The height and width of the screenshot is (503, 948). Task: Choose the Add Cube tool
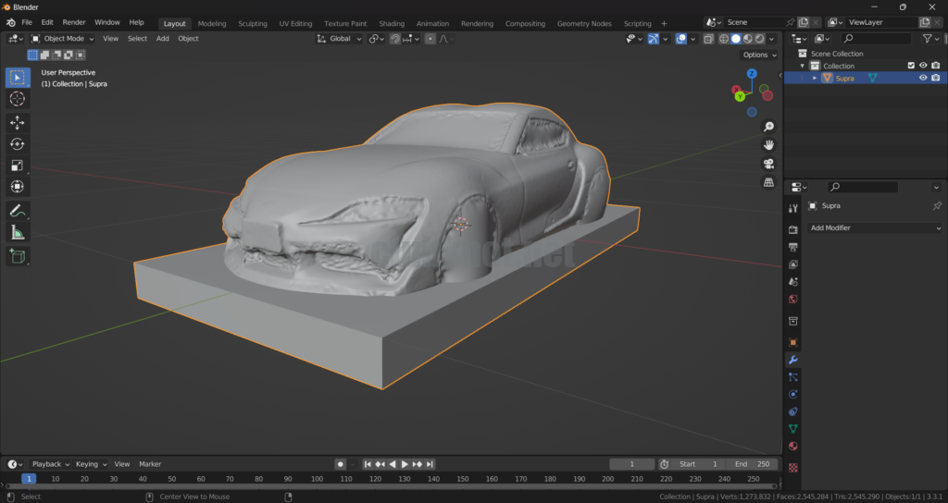tap(18, 255)
